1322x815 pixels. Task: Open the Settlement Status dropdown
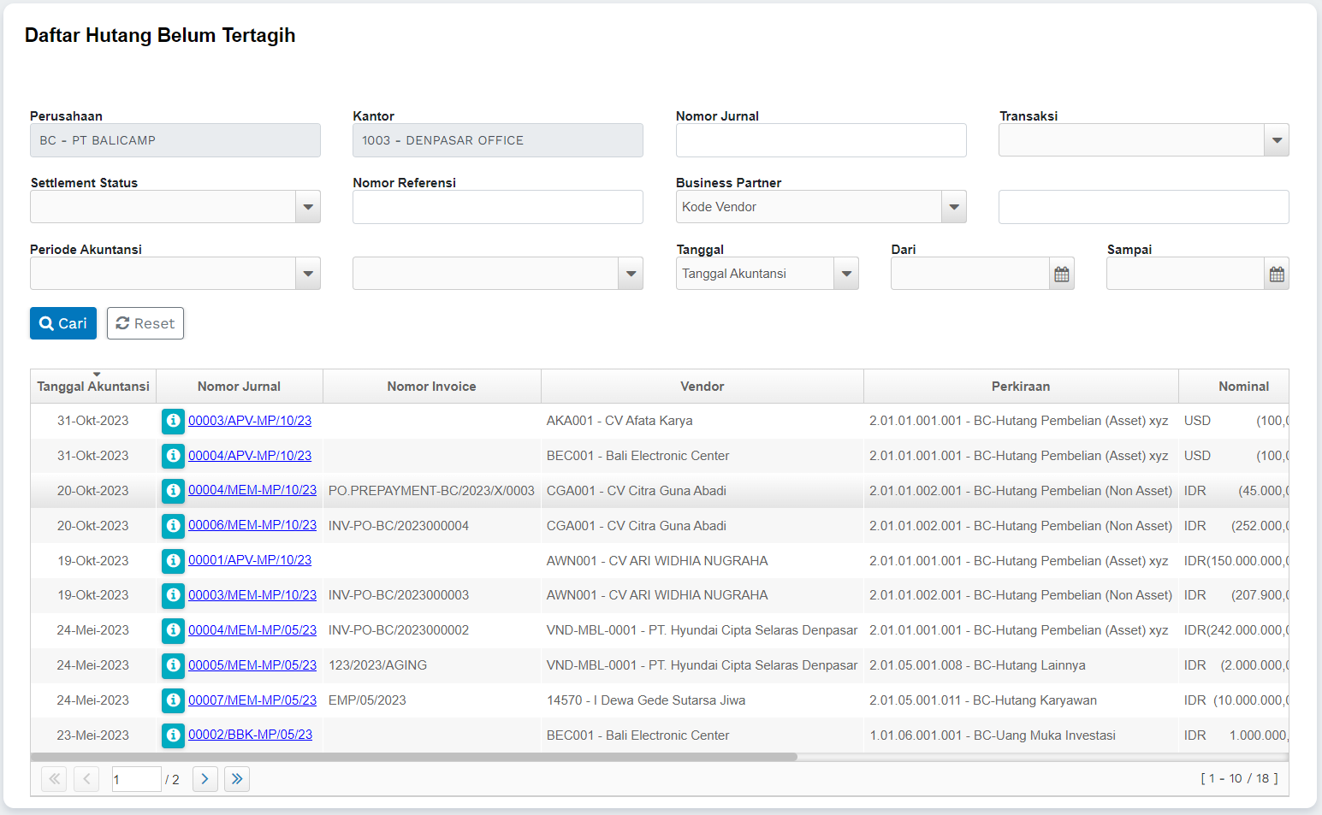[x=307, y=207]
